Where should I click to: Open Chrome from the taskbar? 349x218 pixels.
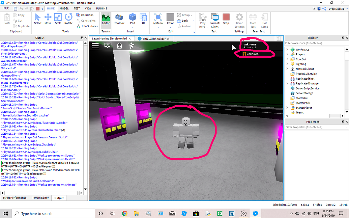(x=125, y=214)
